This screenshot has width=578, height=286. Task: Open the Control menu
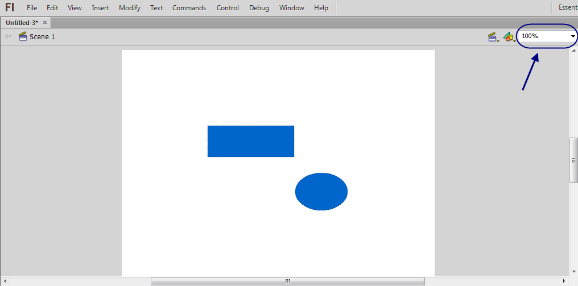point(228,8)
